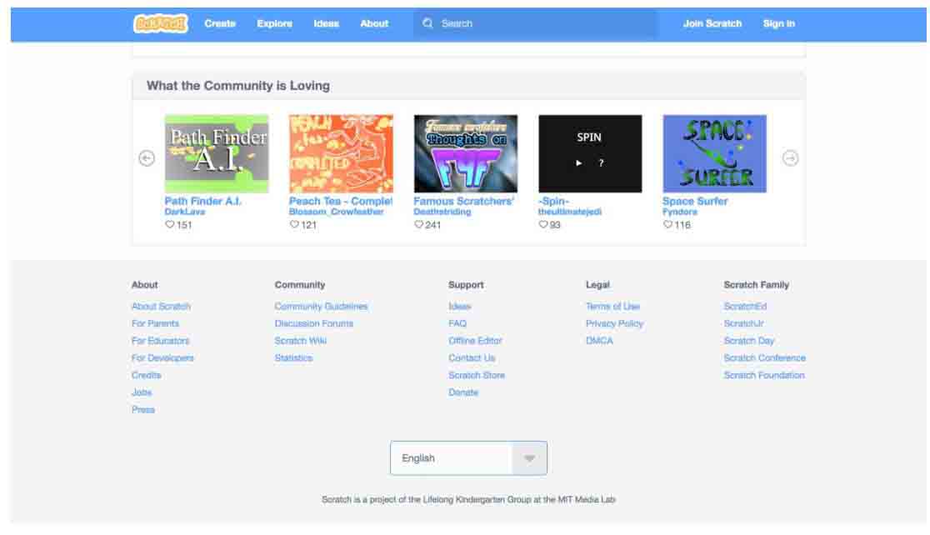The image size is (930, 535).
Task: Open Statistics footer link
Action: pos(293,358)
